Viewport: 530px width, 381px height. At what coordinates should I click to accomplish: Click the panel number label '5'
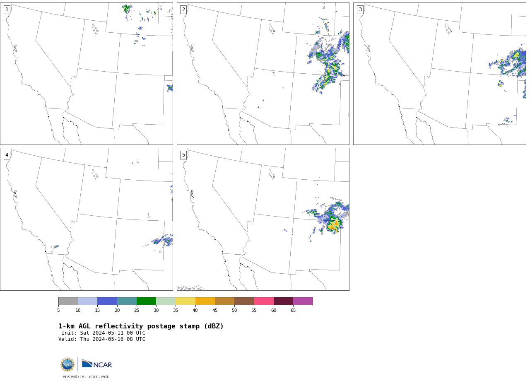point(183,155)
